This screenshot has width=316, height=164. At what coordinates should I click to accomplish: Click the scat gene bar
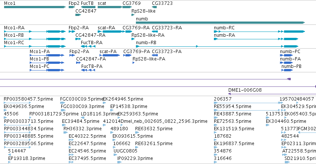110,7
